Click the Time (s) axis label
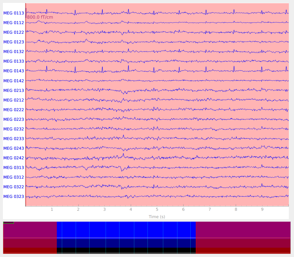The height and width of the screenshot is (257, 294). pyautogui.click(x=157, y=217)
